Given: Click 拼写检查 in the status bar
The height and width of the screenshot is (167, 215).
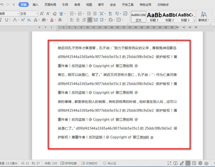Looking at the screenshot, I should coord(68,163).
